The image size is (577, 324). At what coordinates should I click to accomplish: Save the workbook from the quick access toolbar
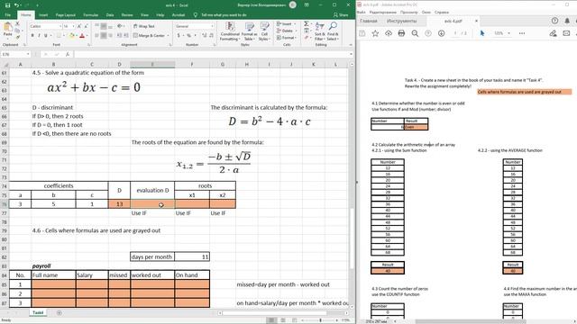[x=7, y=5]
